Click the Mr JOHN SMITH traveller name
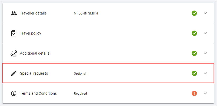The height and width of the screenshot is (106, 217). (x=86, y=13)
